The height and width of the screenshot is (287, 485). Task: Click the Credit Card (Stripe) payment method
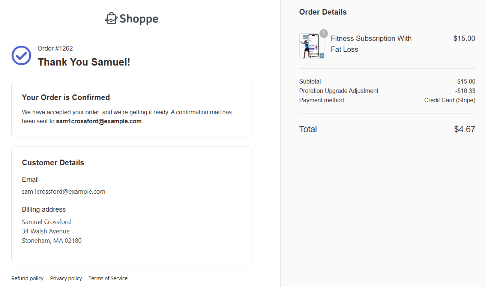click(x=449, y=100)
